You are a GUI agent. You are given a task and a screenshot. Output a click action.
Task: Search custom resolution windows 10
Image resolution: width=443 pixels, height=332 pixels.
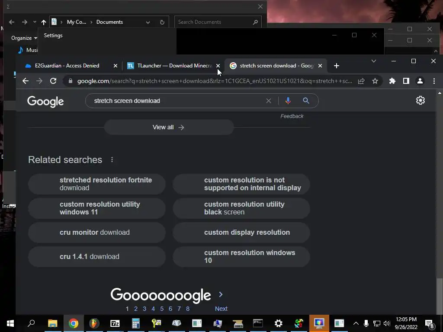pyautogui.click(x=241, y=257)
